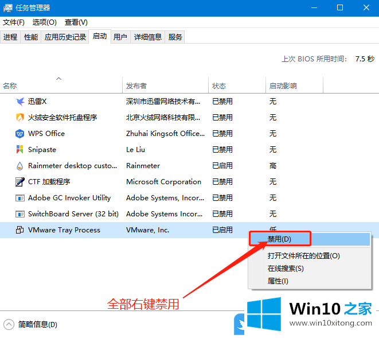Click the 简略信息(D) label
This screenshot has height=338, width=379.
[x=38, y=324]
